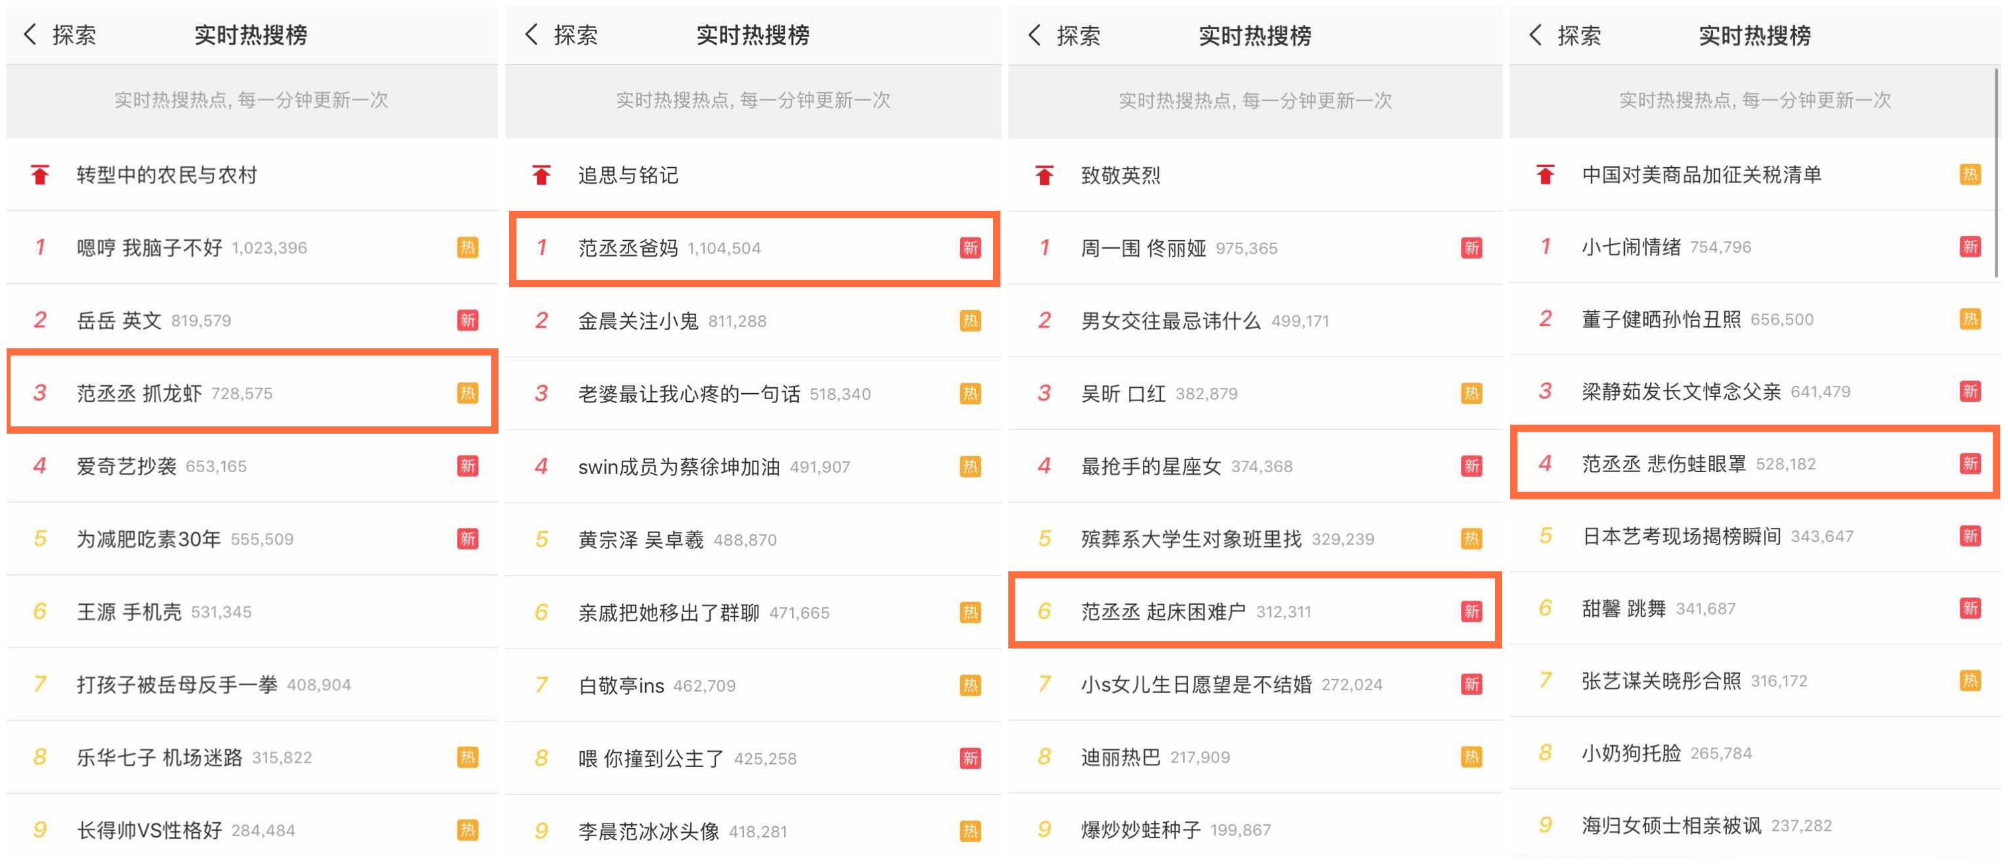Open trending topic 黄宗泽 吴卓羲

point(641,540)
